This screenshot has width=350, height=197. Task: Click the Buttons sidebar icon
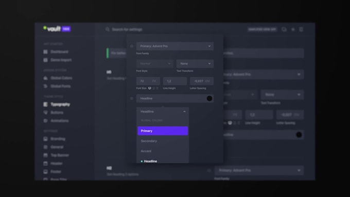[45, 113]
